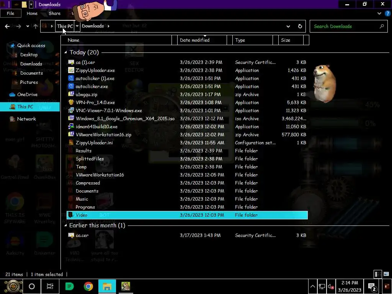This screenshot has height=294, width=392.
Task: Open the File menu
Action: (10, 13)
